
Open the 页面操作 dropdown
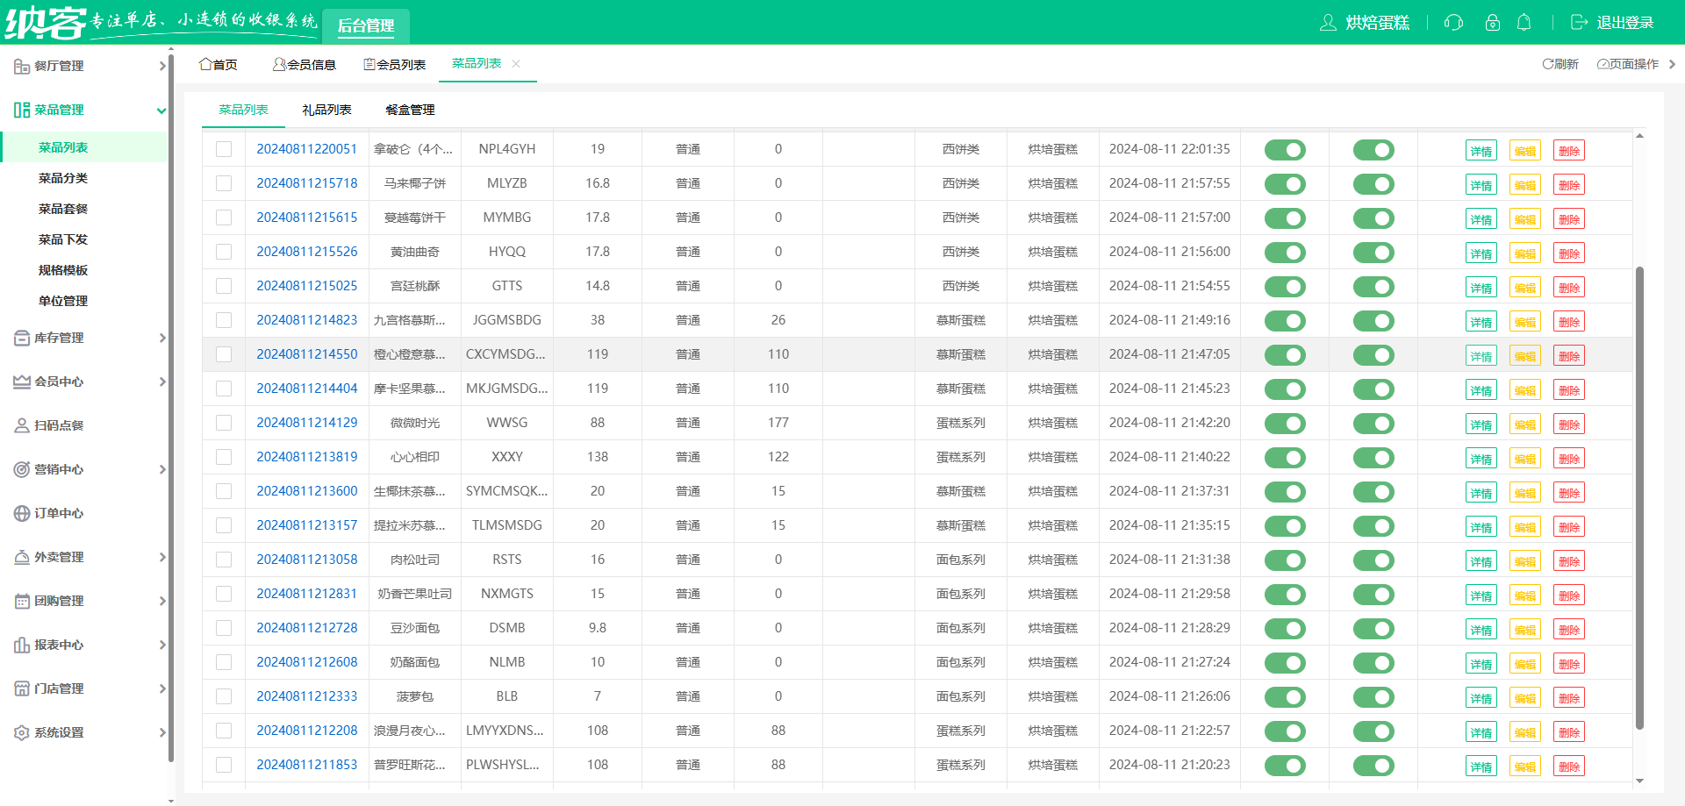pos(1628,64)
